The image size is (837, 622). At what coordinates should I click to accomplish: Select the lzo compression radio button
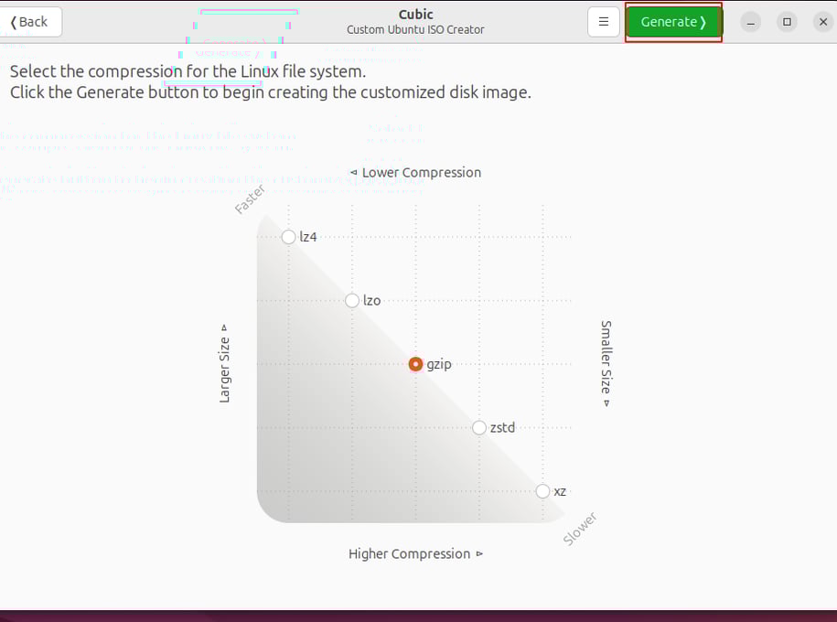[352, 300]
